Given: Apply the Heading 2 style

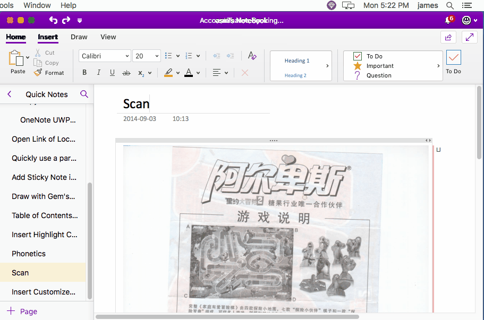Looking at the screenshot, I should point(295,75).
